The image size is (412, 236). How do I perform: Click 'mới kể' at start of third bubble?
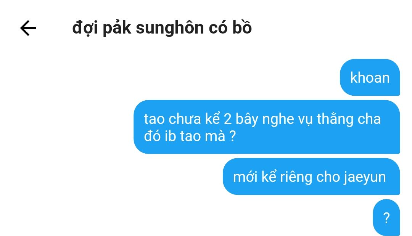click(x=254, y=177)
